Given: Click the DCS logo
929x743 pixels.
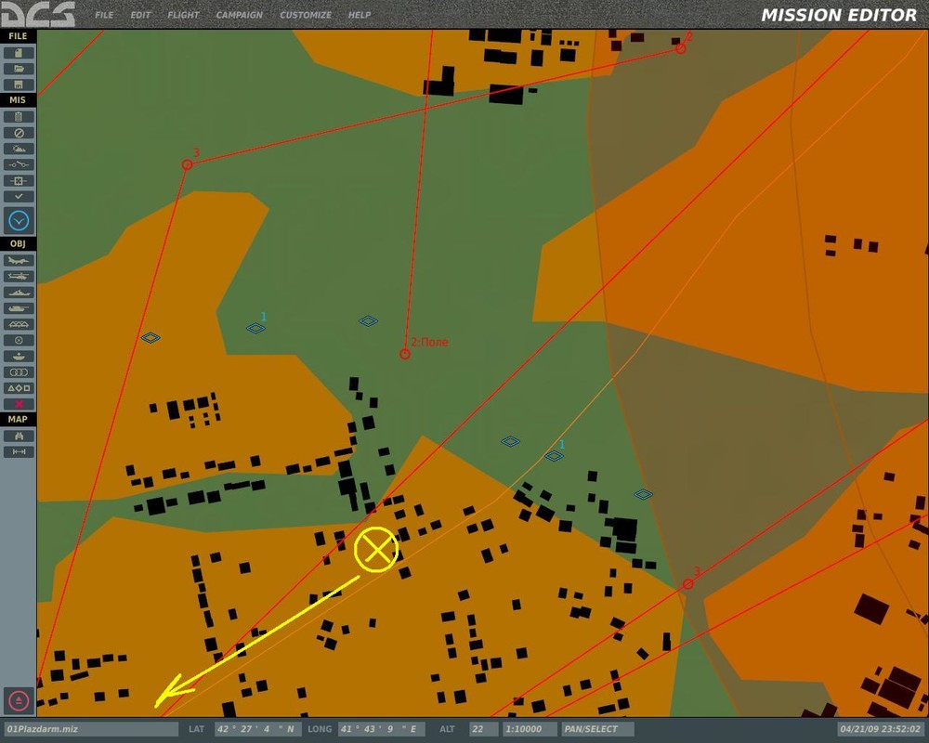Looking at the screenshot, I should point(38,14).
